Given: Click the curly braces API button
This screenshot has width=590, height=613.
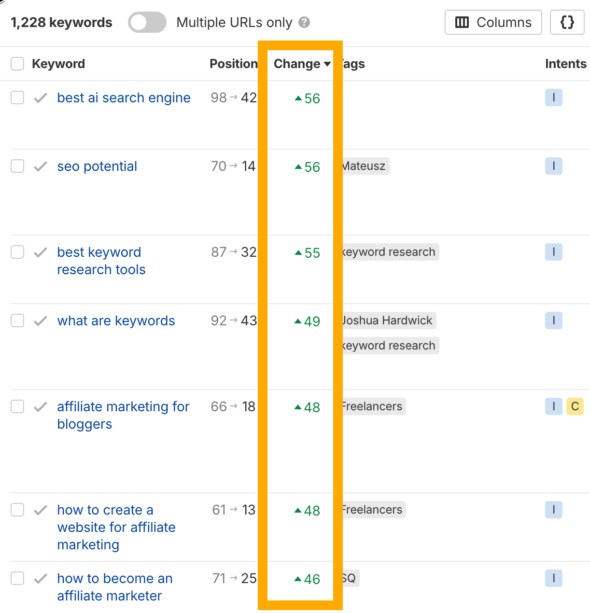Looking at the screenshot, I should click(567, 22).
